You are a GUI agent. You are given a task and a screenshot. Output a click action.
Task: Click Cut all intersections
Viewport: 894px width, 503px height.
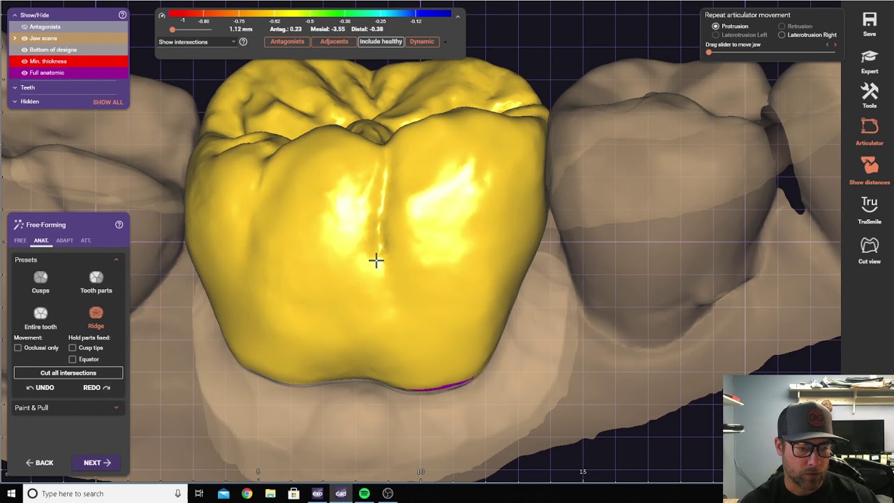pos(68,373)
